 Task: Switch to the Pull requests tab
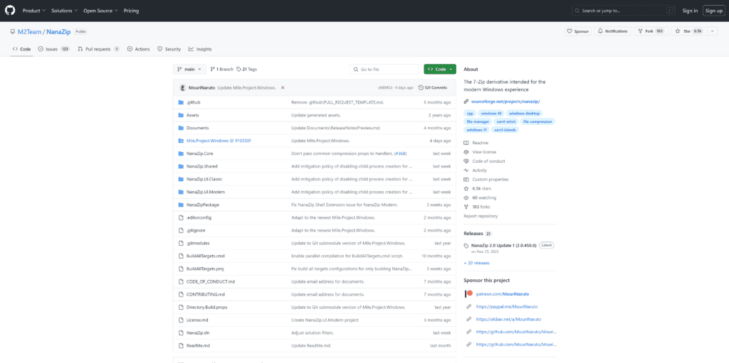click(99, 49)
